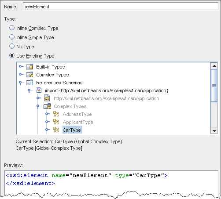This screenshot has width=221, height=199.
Task: Select the CarType tree item
Action: click(72, 130)
